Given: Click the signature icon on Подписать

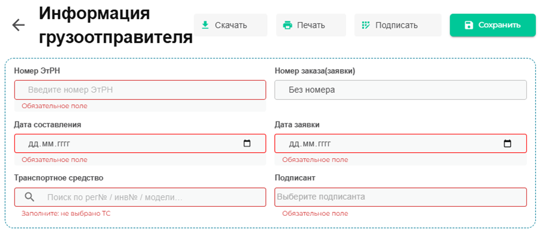Looking at the screenshot, I should [x=366, y=25].
